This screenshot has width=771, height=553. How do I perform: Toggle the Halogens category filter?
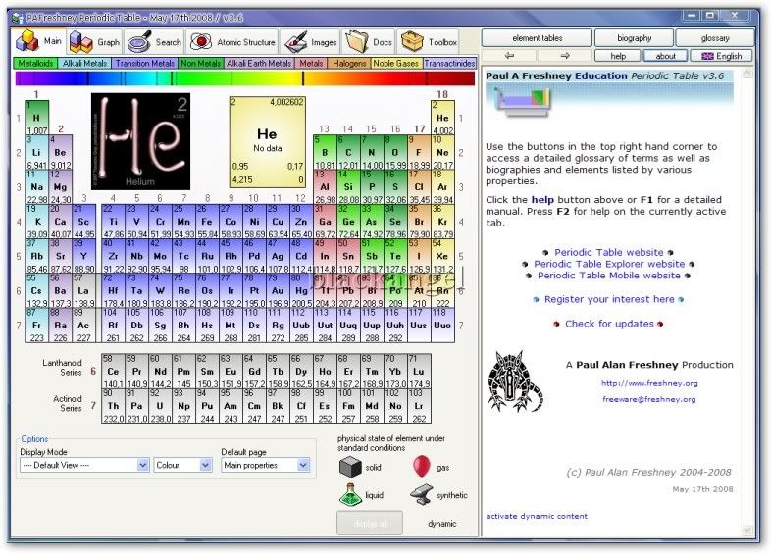coord(349,64)
